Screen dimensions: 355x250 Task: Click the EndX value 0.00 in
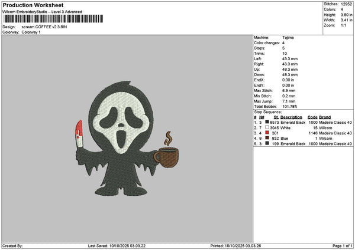tap(288, 80)
